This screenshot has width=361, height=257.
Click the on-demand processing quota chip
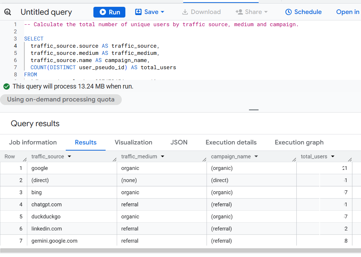pos(61,99)
